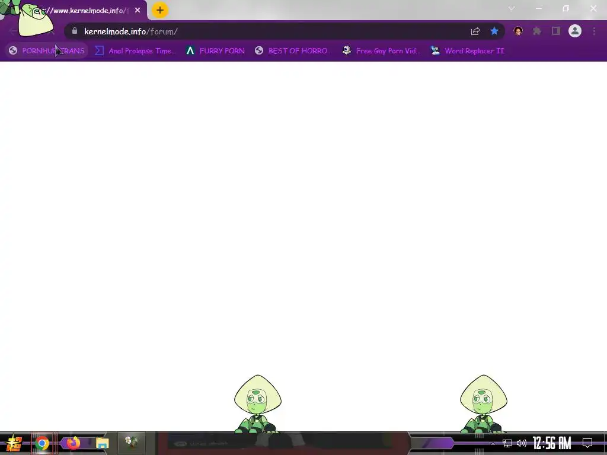Launch Firefox from the taskbar
The height and width of the screenshot is (455, 607).
click(73, 443)
